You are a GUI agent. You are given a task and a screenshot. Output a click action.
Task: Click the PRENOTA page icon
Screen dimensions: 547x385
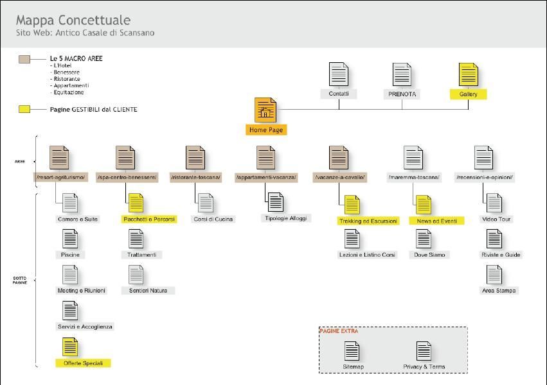(402, 74)
